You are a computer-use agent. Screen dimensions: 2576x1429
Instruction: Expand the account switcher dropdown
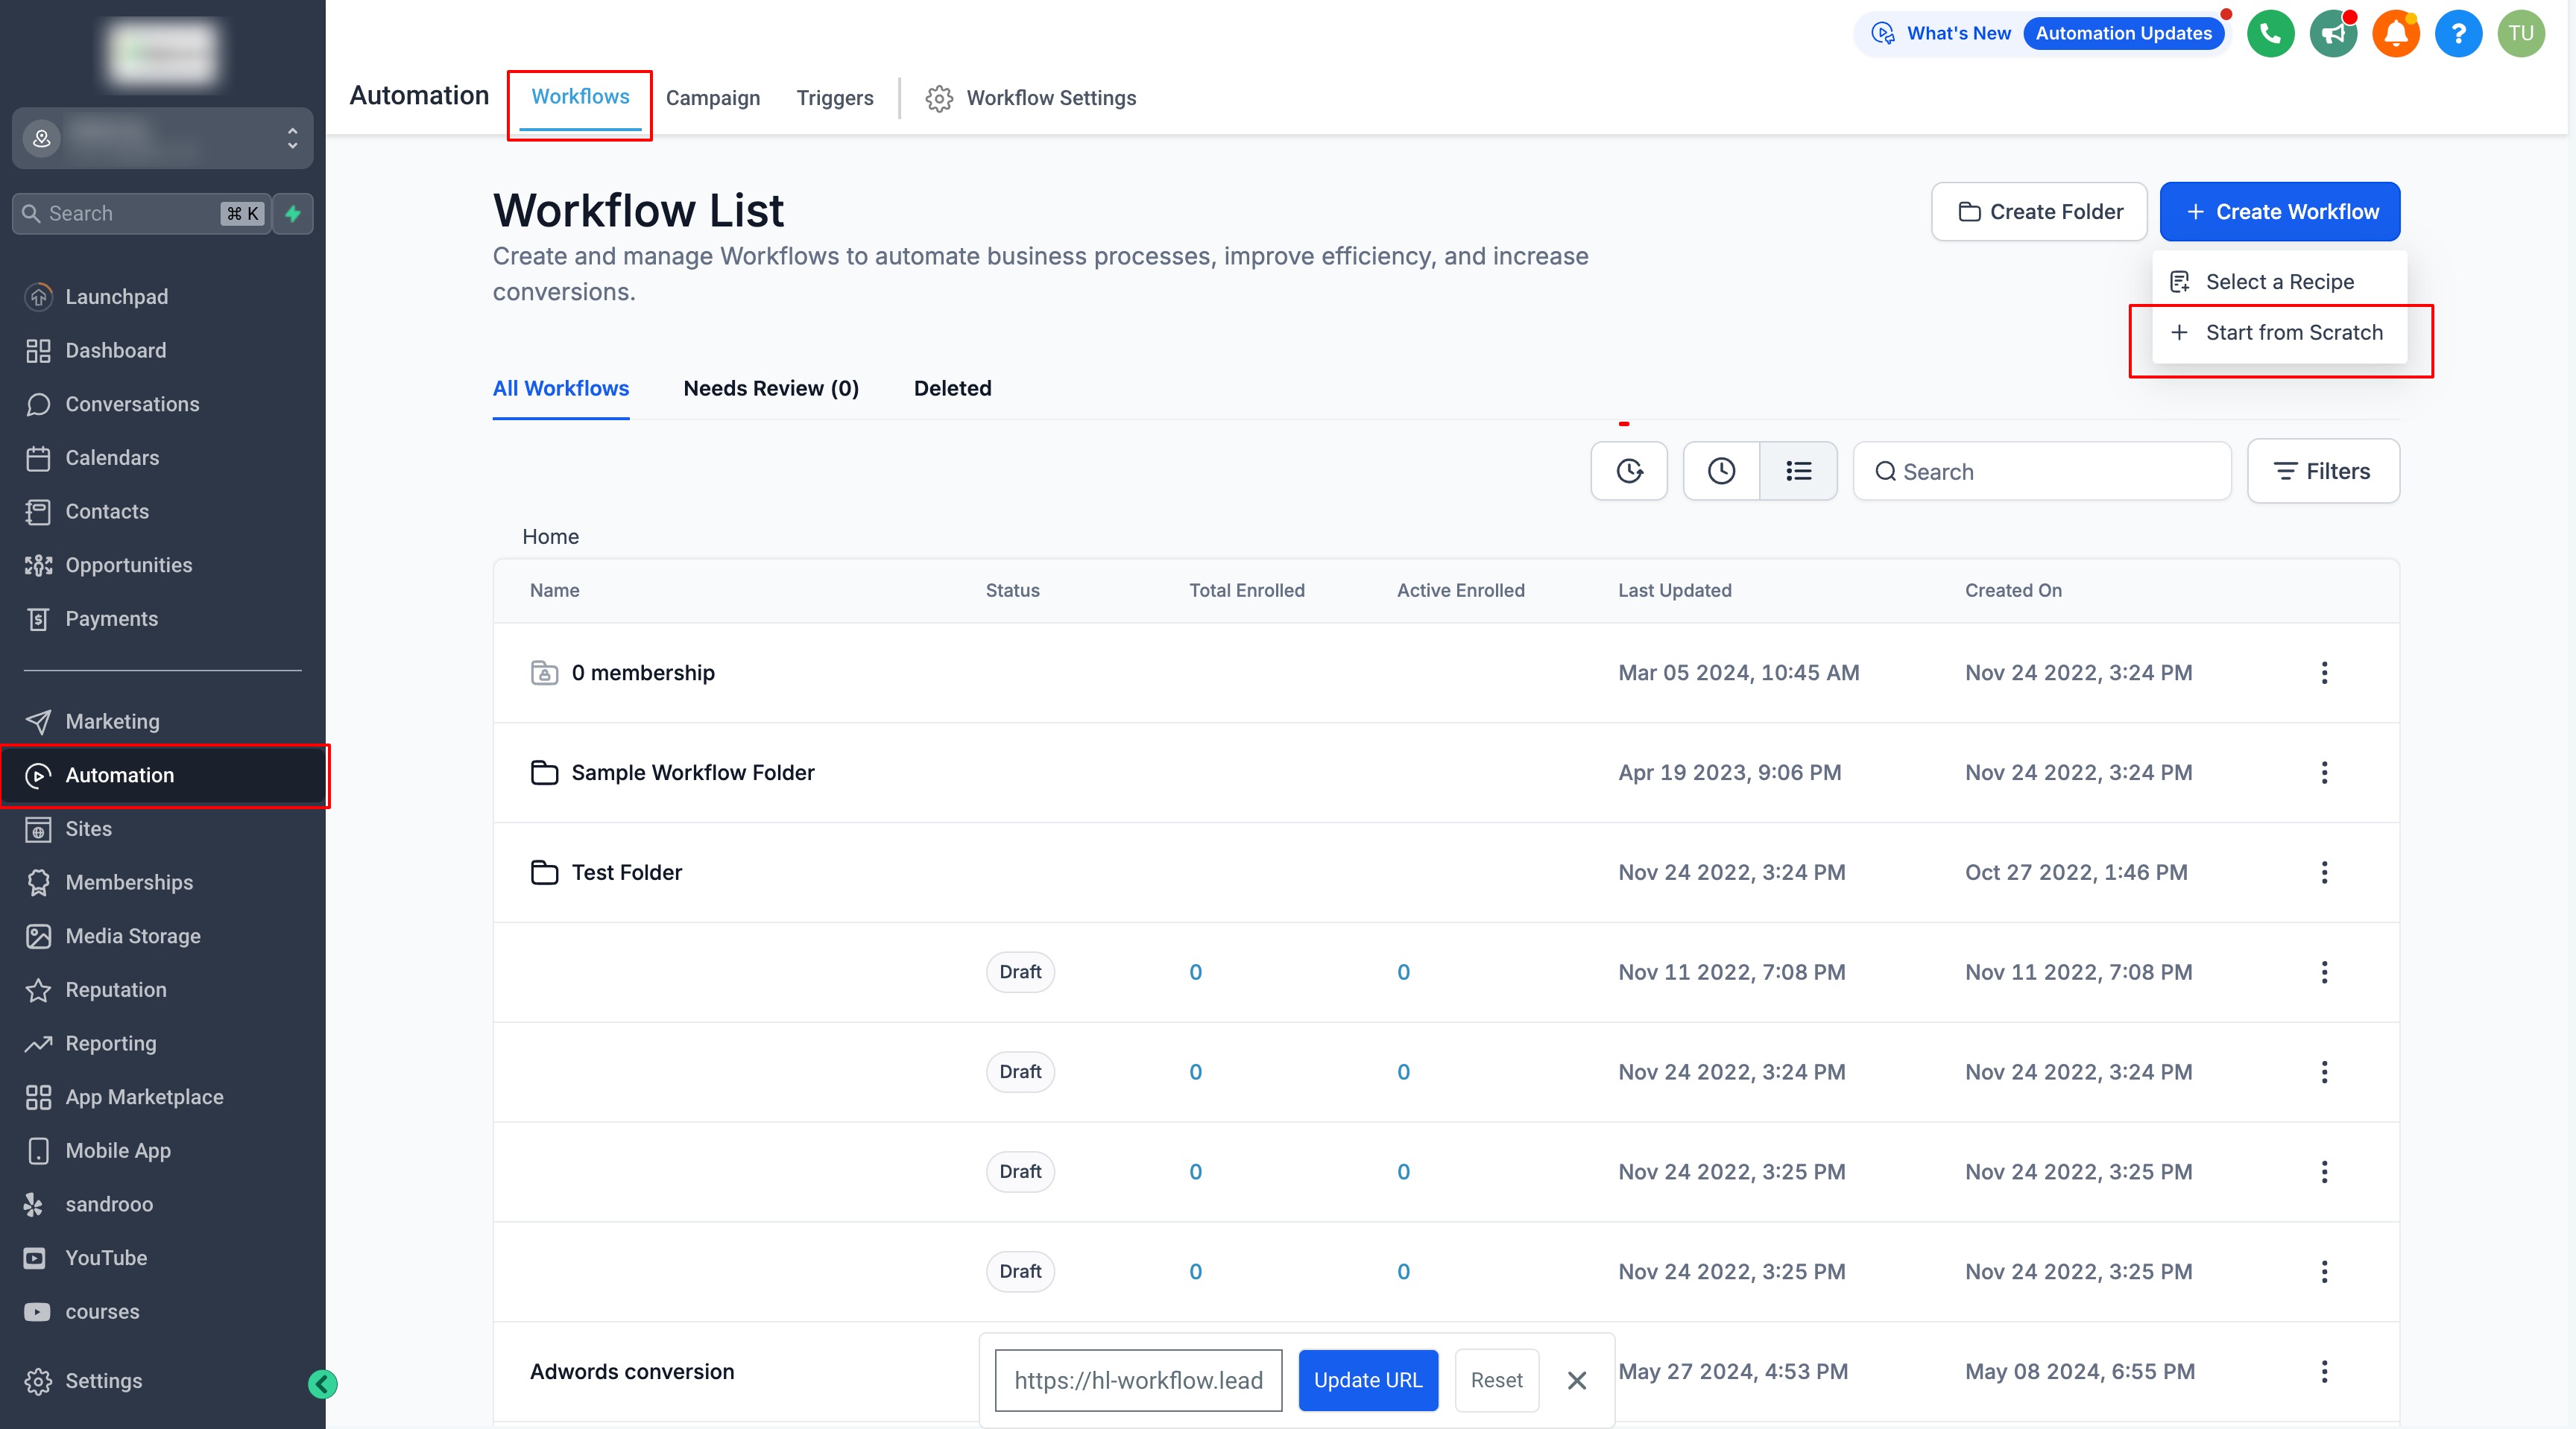pos(292,138)
